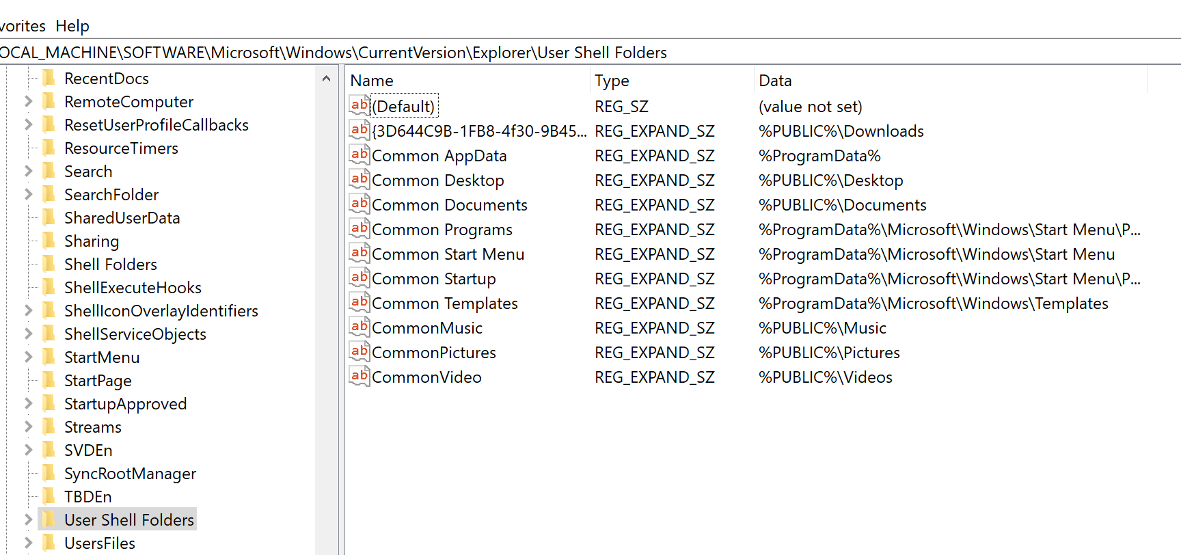Select the StartMenu tree key

pos(102,357)
